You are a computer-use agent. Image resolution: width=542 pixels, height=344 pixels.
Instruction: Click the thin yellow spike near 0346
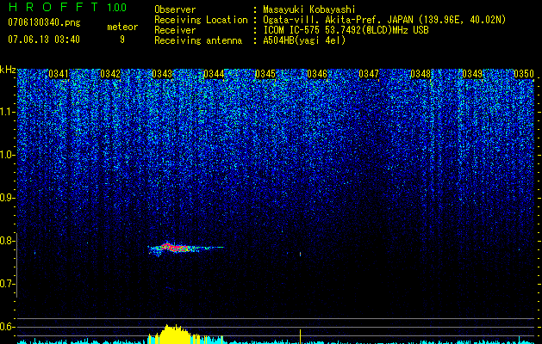[x=301, y=336]
